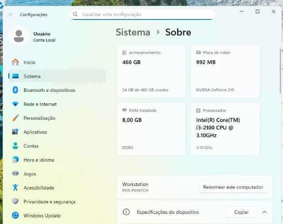Image resolution: width=283 pixels, height=224 pixels.
Task: Open Jogos settings
Action: (x=57, y=174)
